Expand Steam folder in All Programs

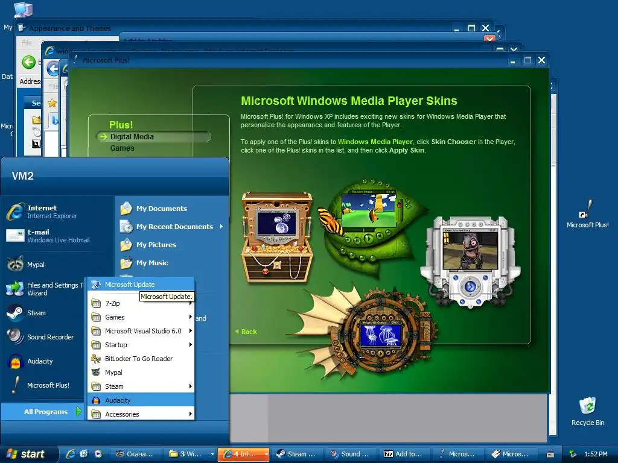click(x=141, y=386)
